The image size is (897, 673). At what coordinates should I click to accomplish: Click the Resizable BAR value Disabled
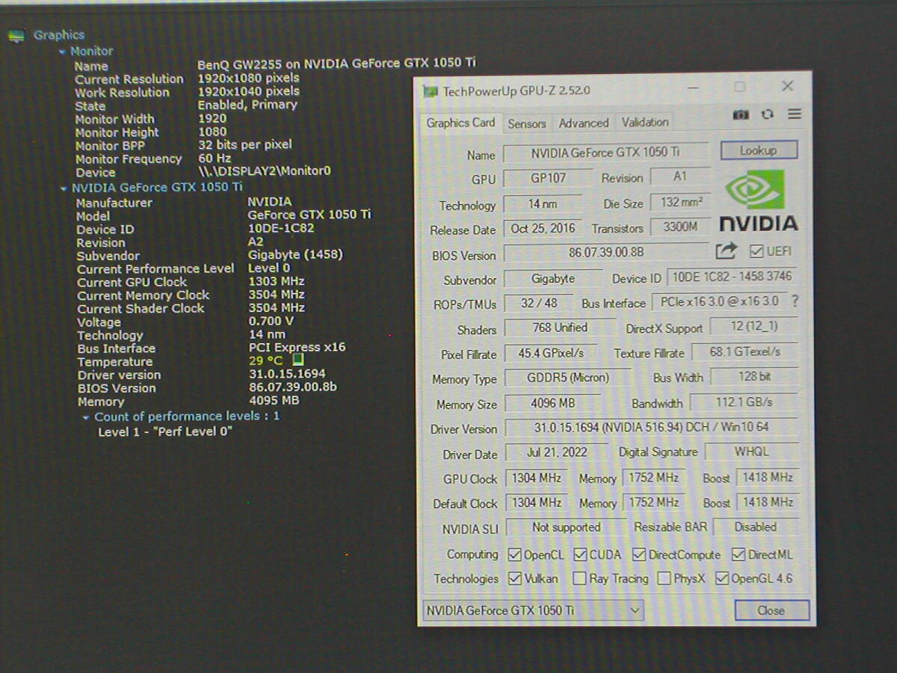(x=756, y=526)
